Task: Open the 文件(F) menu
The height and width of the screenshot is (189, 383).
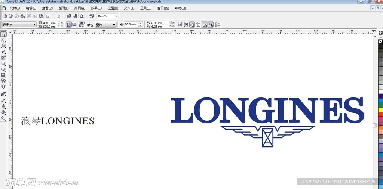Action: (15, 8)
